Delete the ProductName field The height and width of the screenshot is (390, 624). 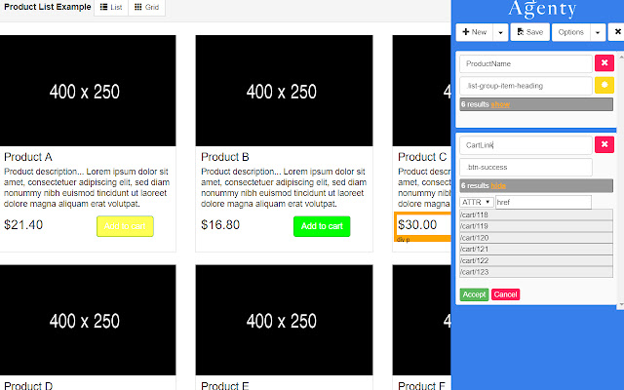tap(604, 62)
